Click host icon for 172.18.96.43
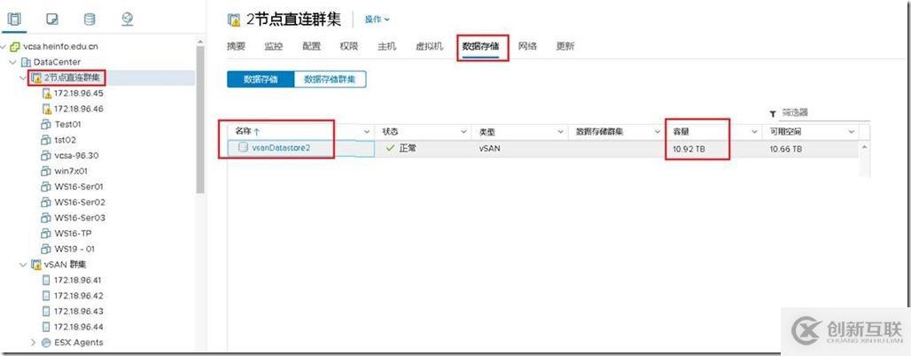Screen dimensions: 911x356 coord(47,312)
